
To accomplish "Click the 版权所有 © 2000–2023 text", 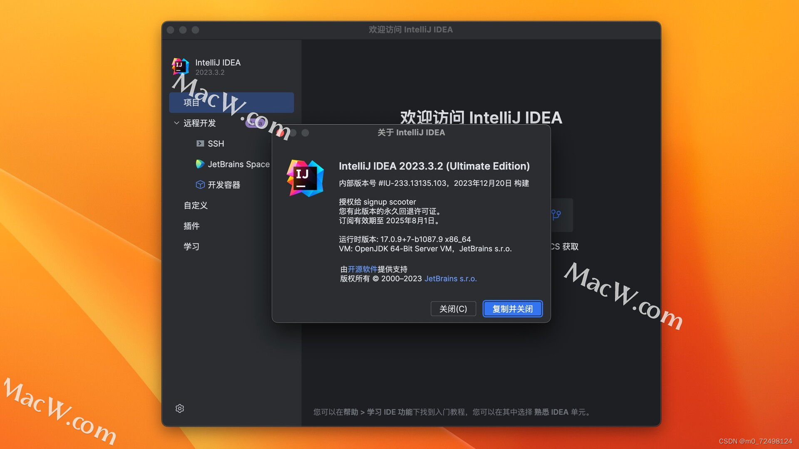I will click(x=381, y=279).
